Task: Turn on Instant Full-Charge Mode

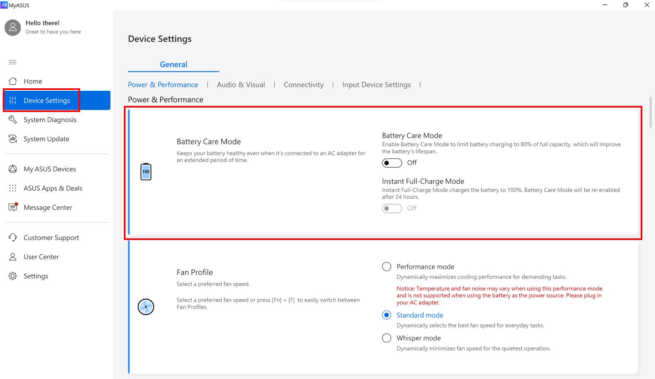Action: point(391,208)
